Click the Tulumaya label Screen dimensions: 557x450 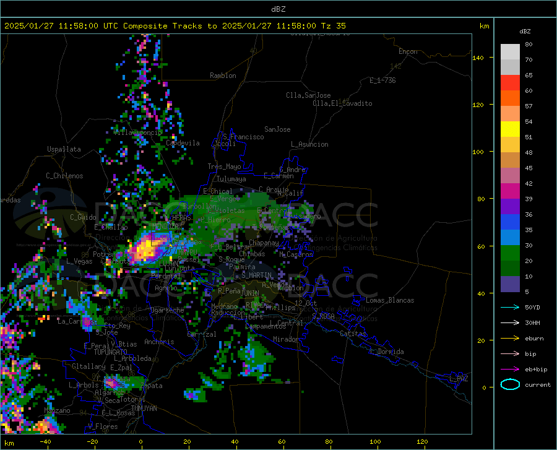(x=231, y=179)
